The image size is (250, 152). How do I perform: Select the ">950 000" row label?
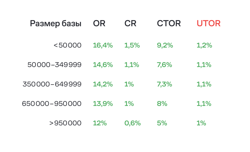65,123
